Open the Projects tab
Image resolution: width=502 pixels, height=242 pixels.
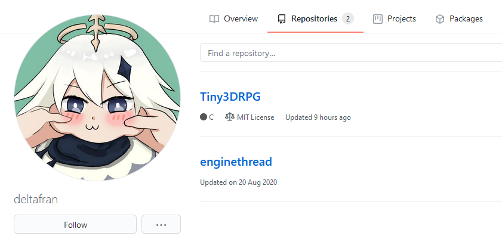(x=395, y=19)
